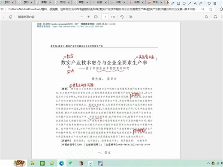Open the QQ penguin tray icon
Screen dimensions: 223x167
pyautogui.click(x=213, y=163)
